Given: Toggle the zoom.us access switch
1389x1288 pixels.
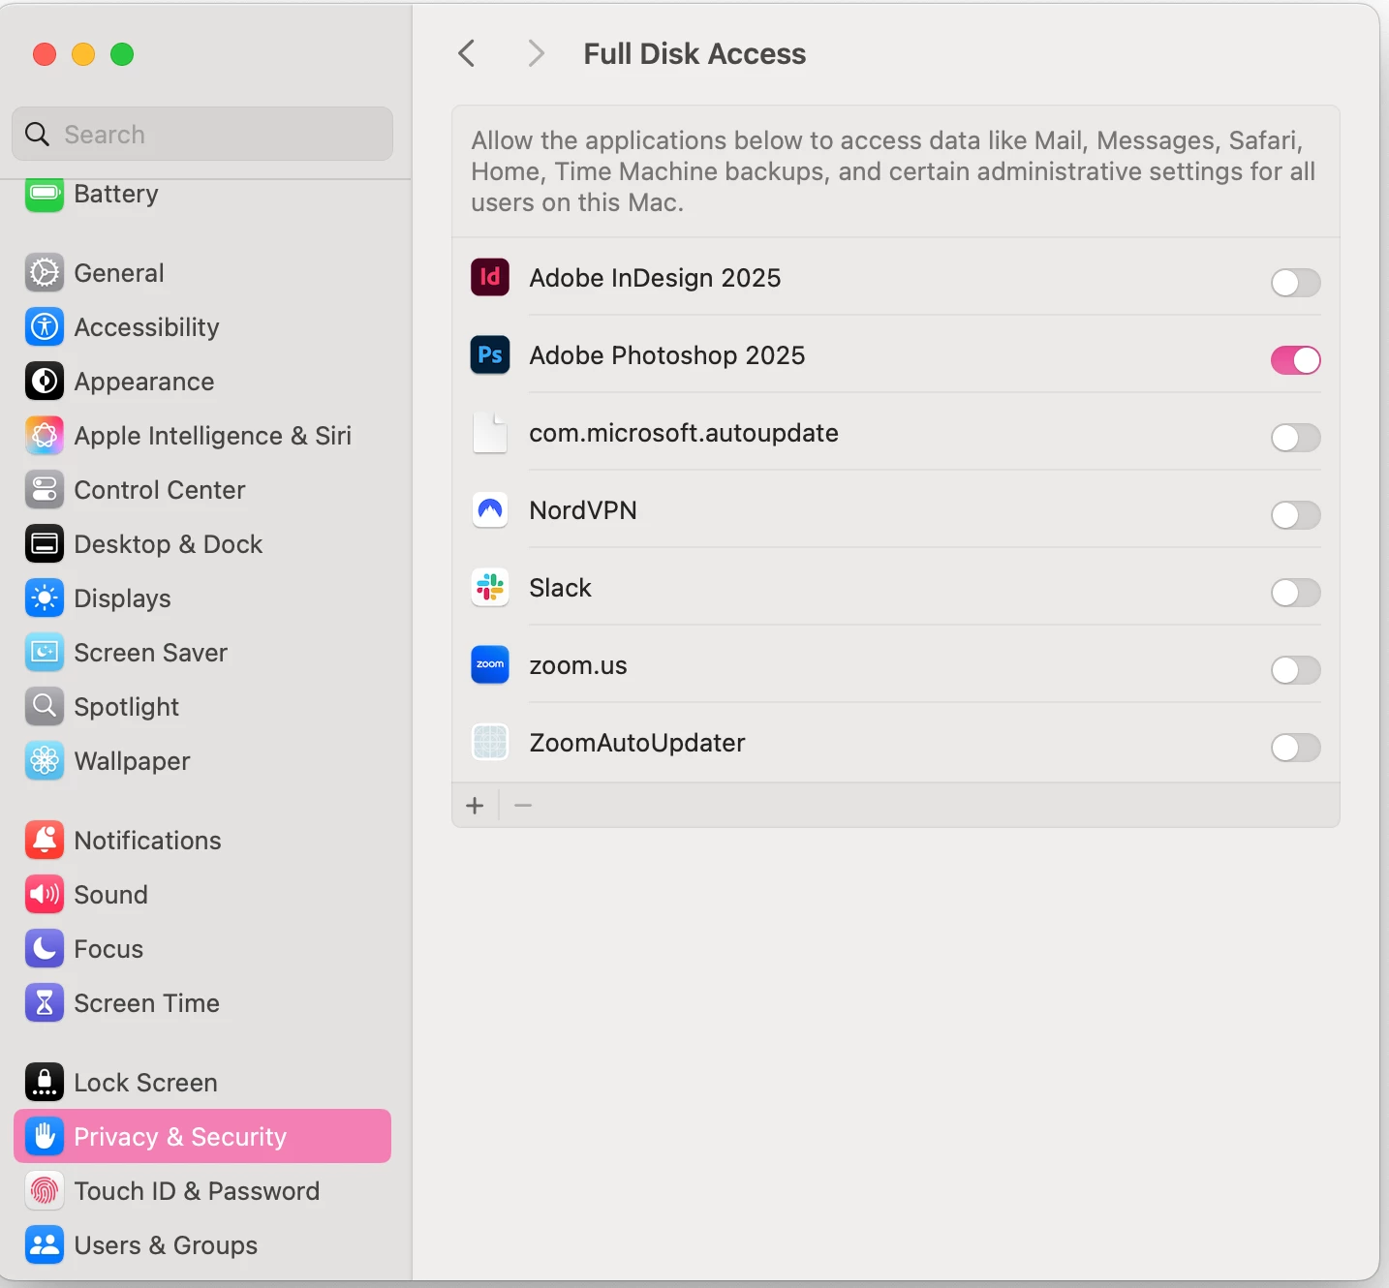Looking at the screenshot, I should (1296, 670).
